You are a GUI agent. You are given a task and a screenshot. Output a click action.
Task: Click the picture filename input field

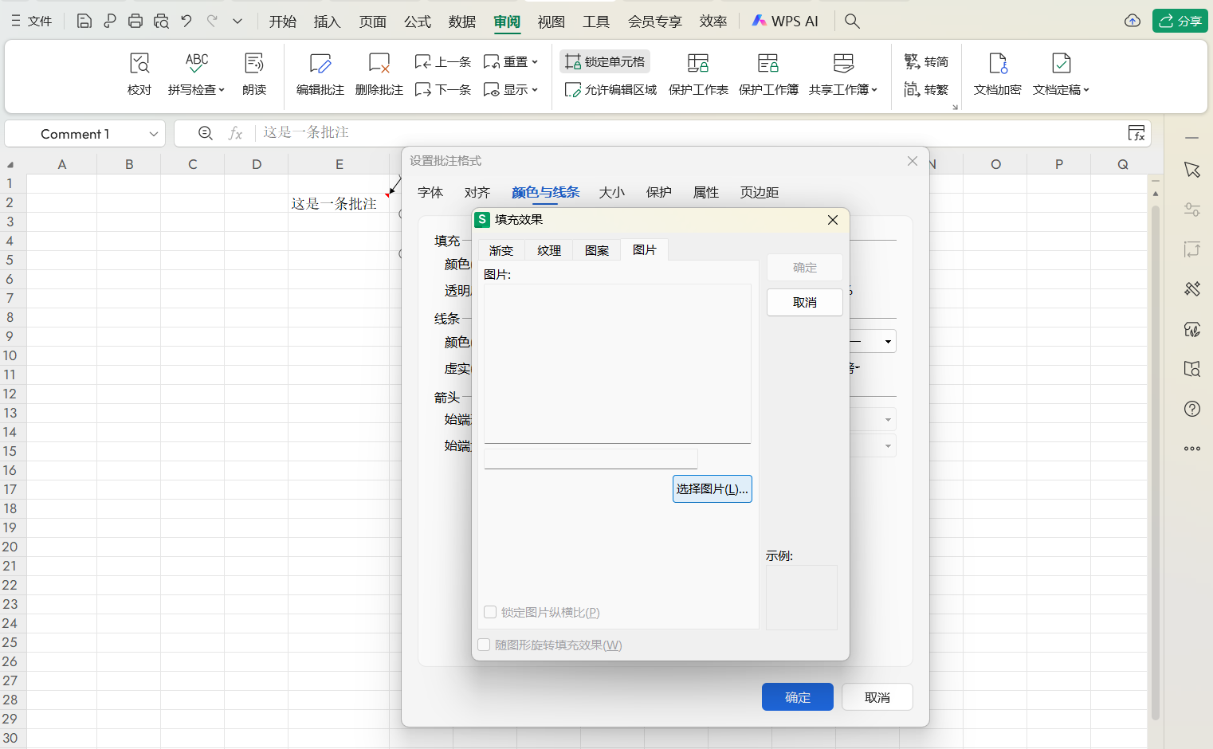pos(590,458)
